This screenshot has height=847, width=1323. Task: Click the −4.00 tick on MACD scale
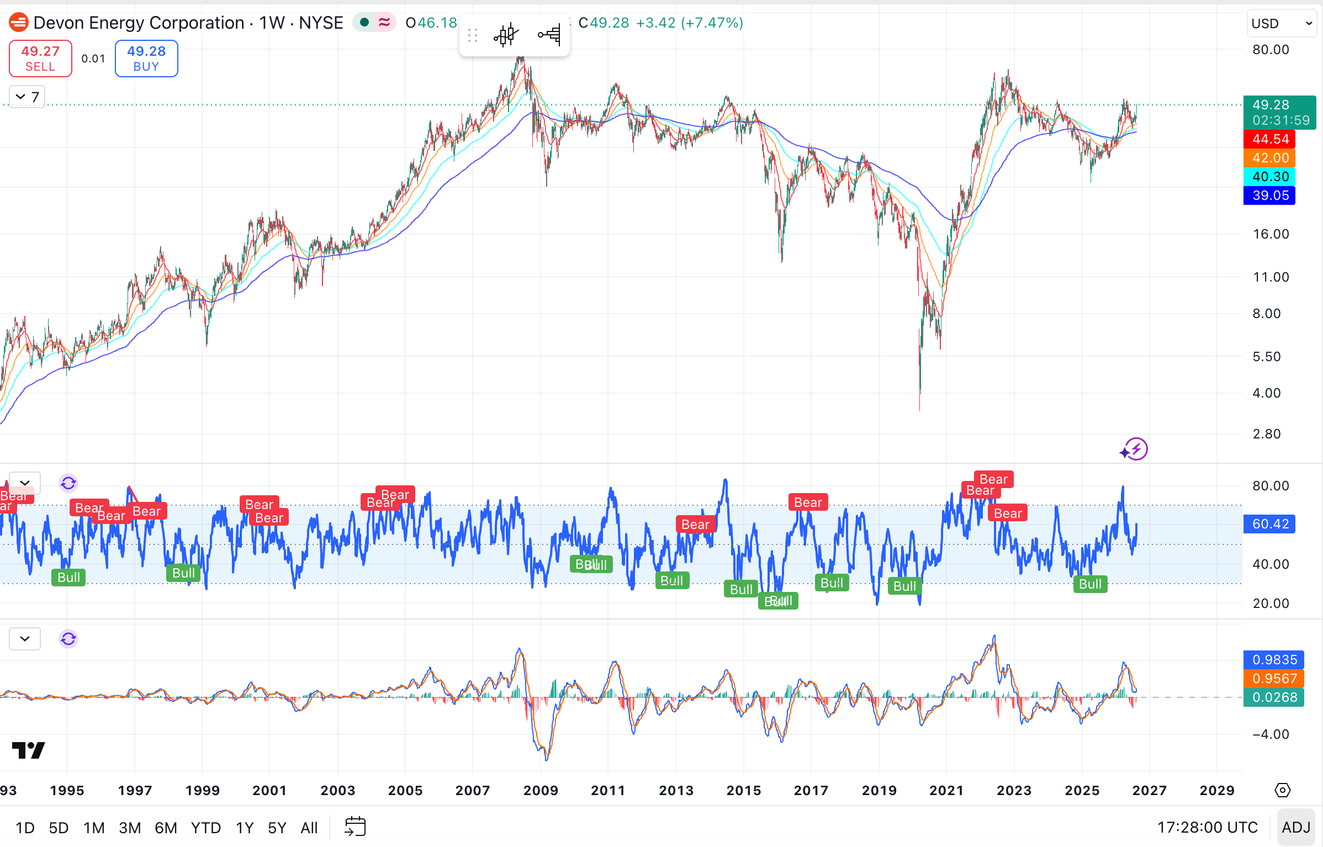[1271, 734]
